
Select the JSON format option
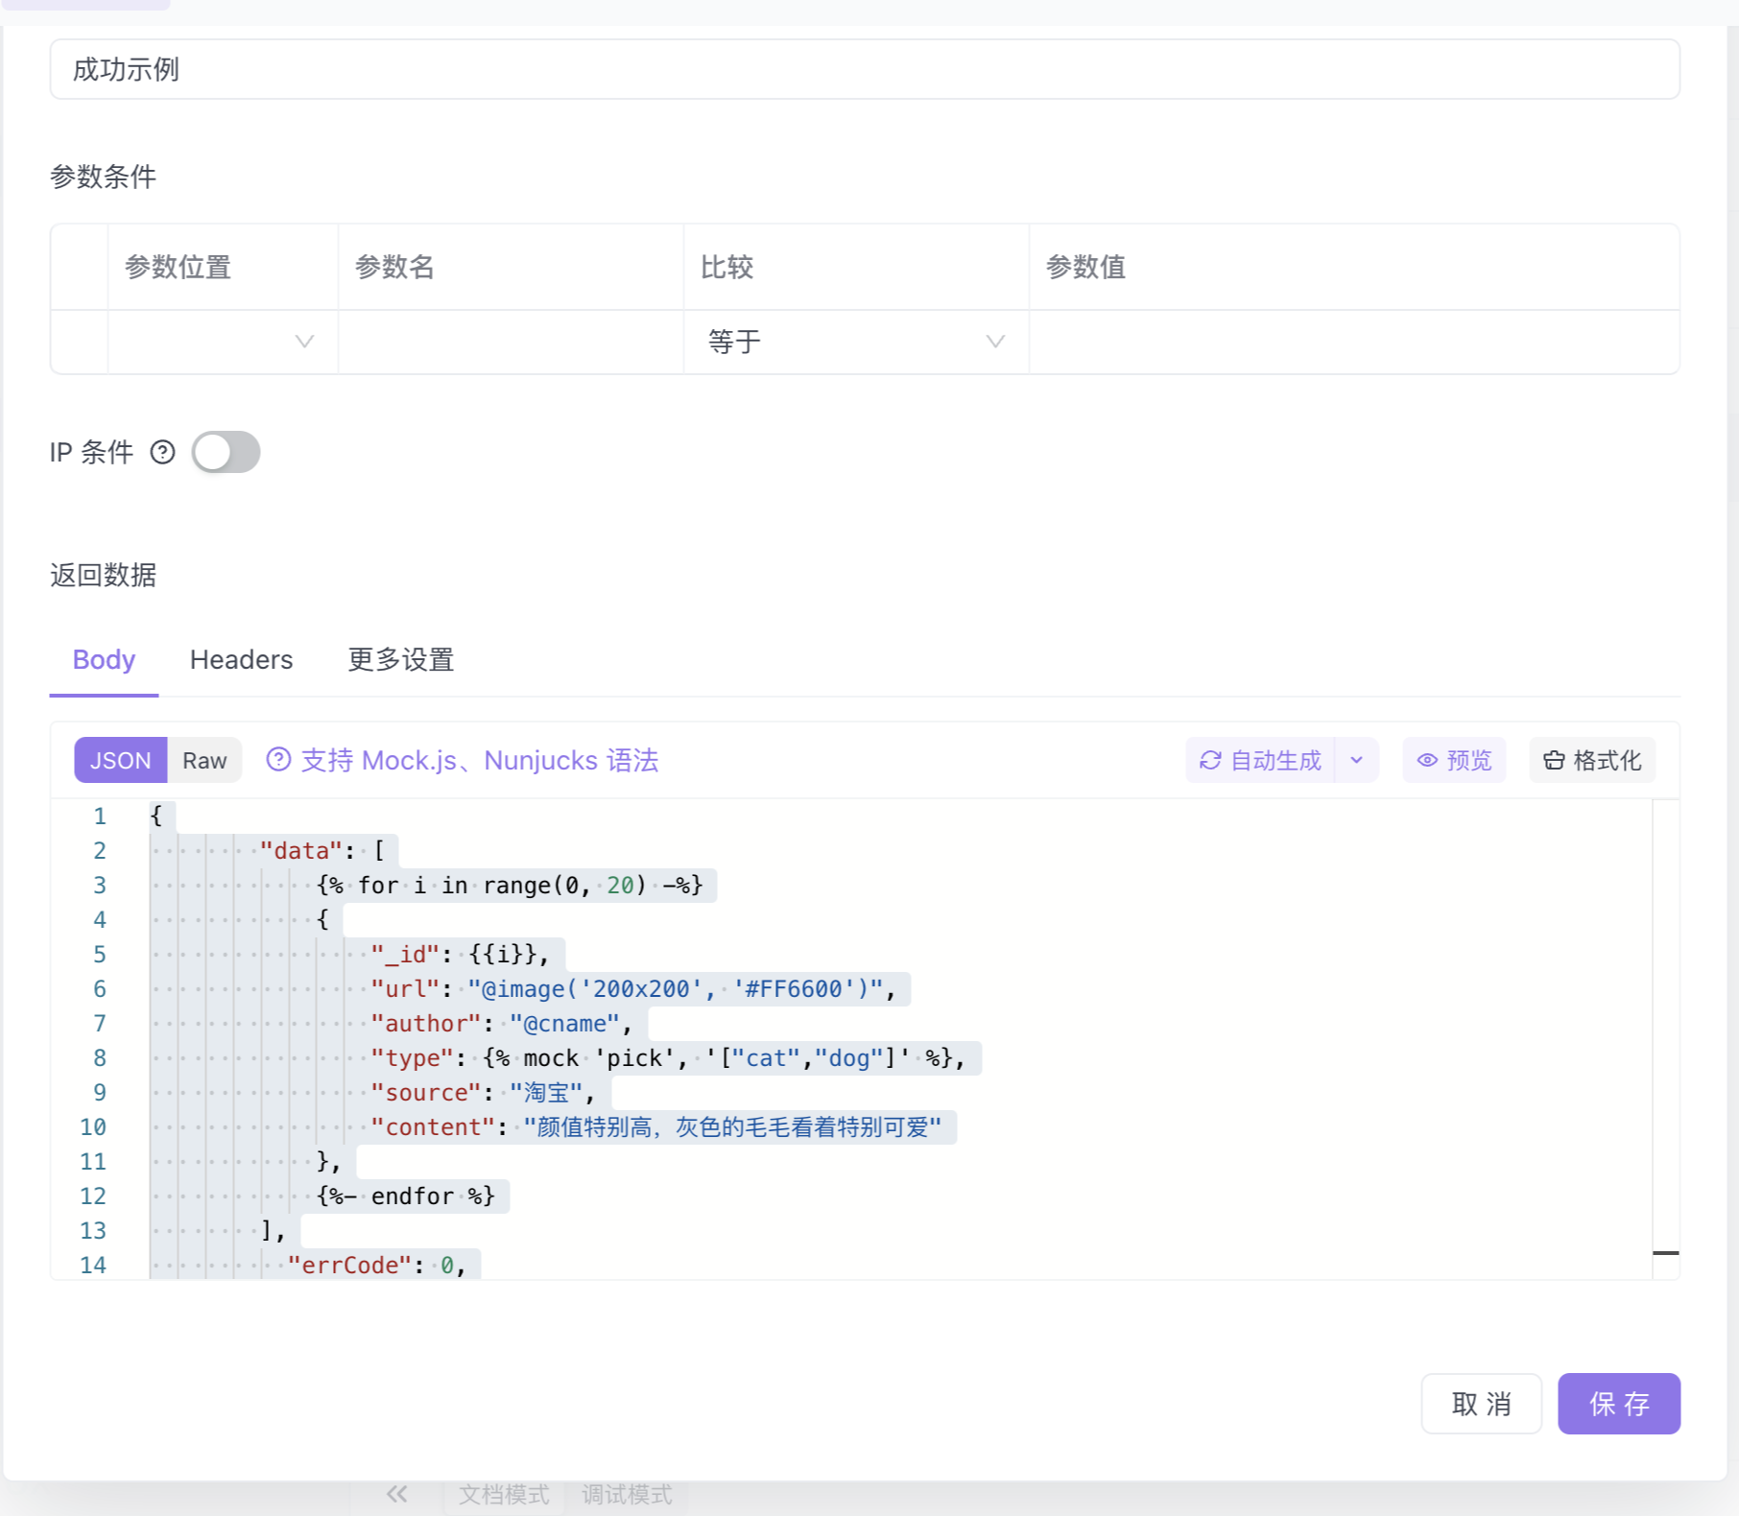click(121, 760)
